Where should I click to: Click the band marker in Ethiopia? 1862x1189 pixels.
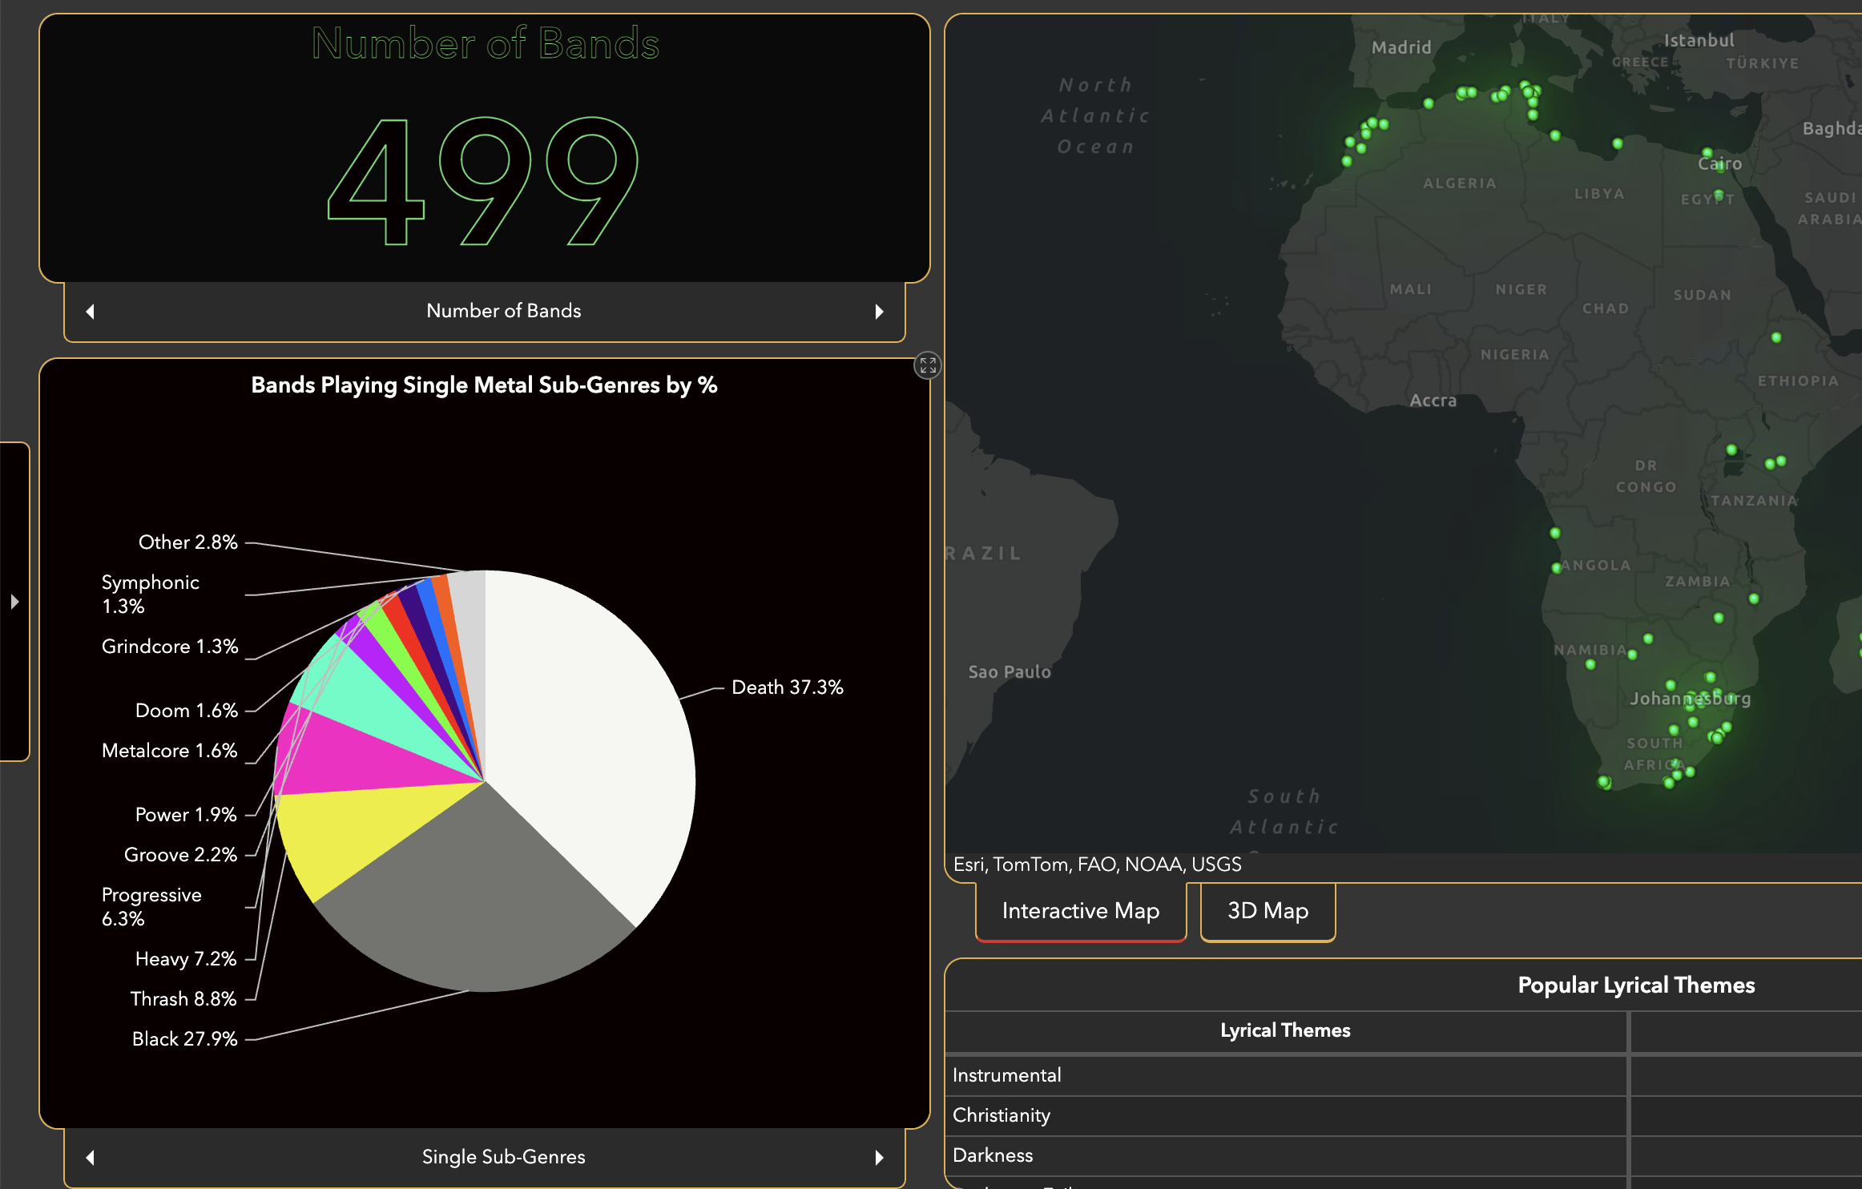pyautogui.click(x=1776, y=337)
